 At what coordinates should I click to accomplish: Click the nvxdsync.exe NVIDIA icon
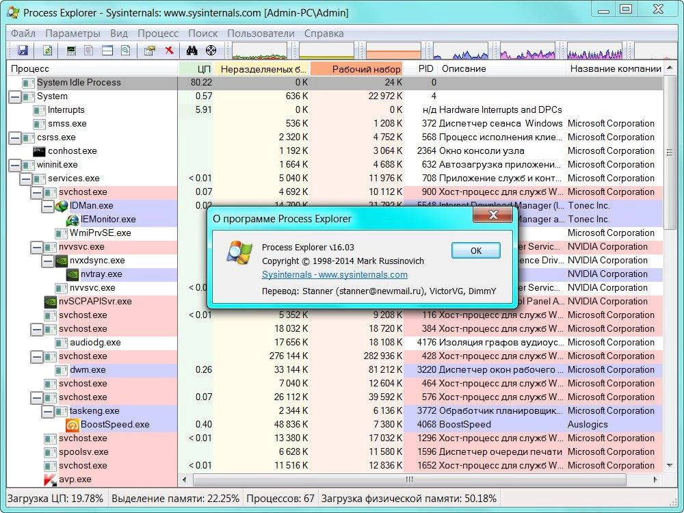62,261
